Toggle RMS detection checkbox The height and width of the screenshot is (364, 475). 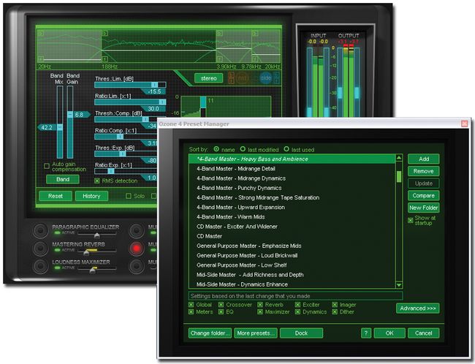(97, 181)
